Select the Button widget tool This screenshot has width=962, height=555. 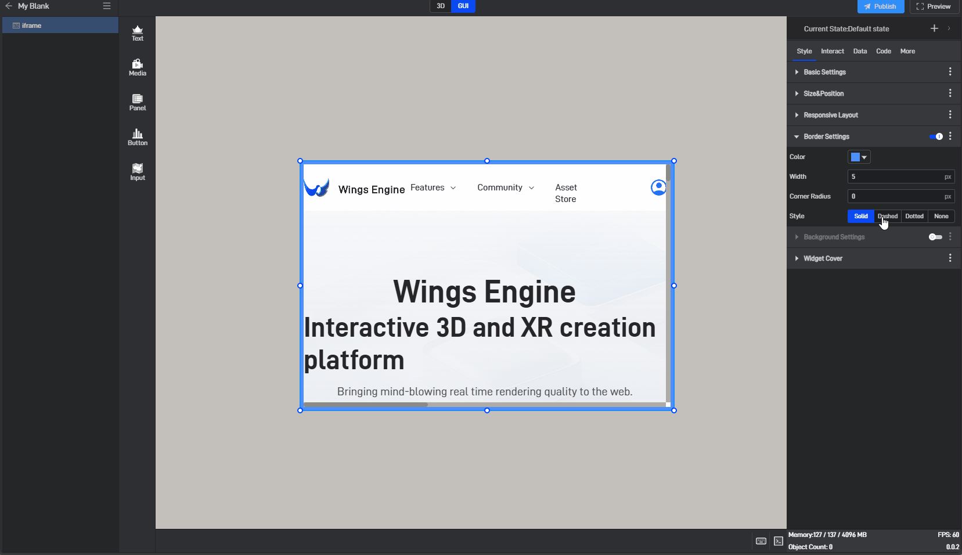click(x=138, y=138)
